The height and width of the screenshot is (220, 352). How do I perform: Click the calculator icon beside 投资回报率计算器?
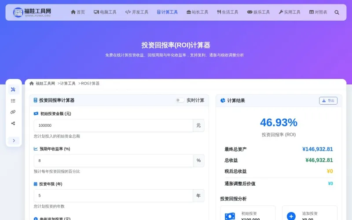pyautogui.click(x=36, y=100)
